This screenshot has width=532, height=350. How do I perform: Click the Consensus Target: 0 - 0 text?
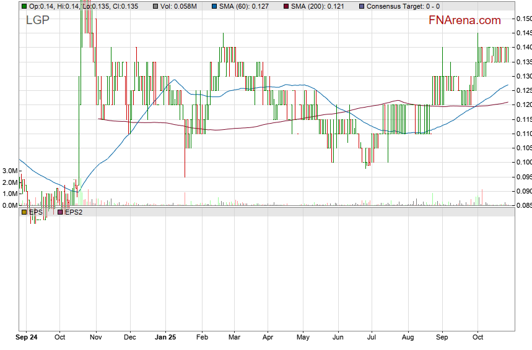403,6
